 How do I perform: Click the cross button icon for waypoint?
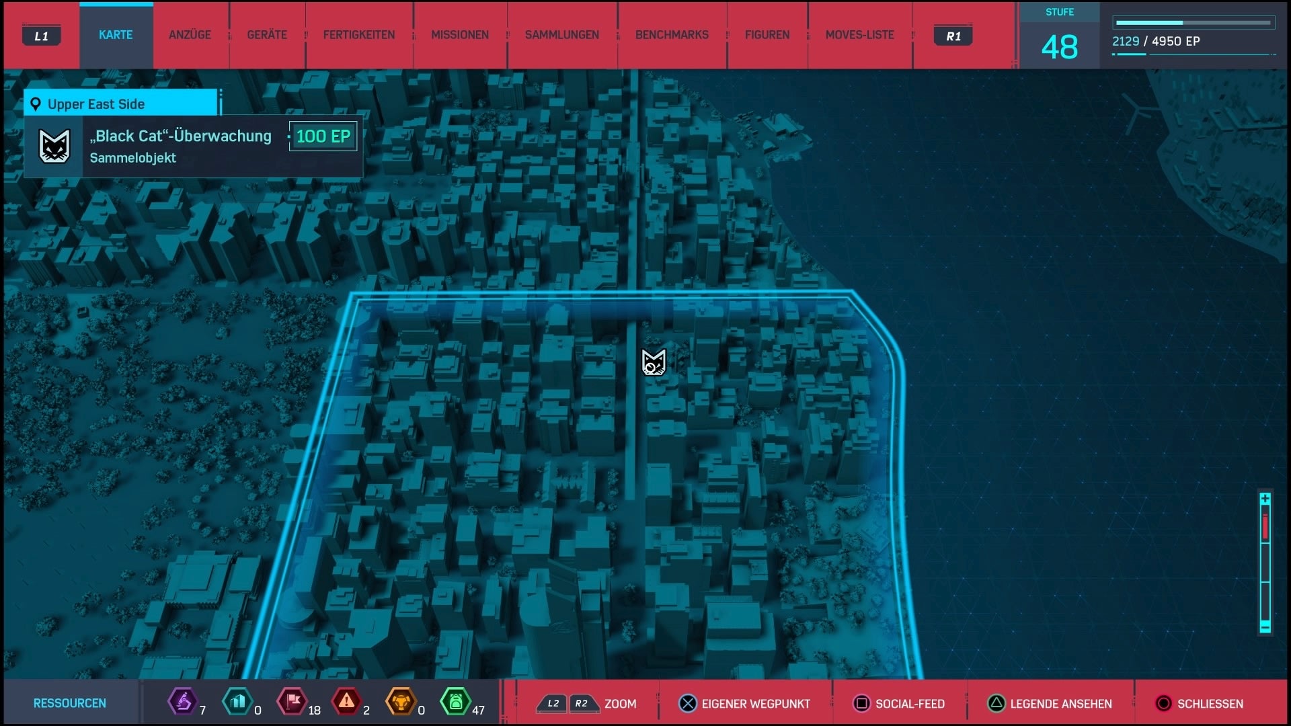pyautogui.click(x=688, y=704)
